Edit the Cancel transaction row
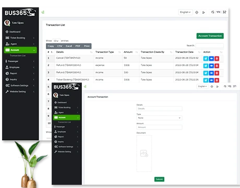 206,58
